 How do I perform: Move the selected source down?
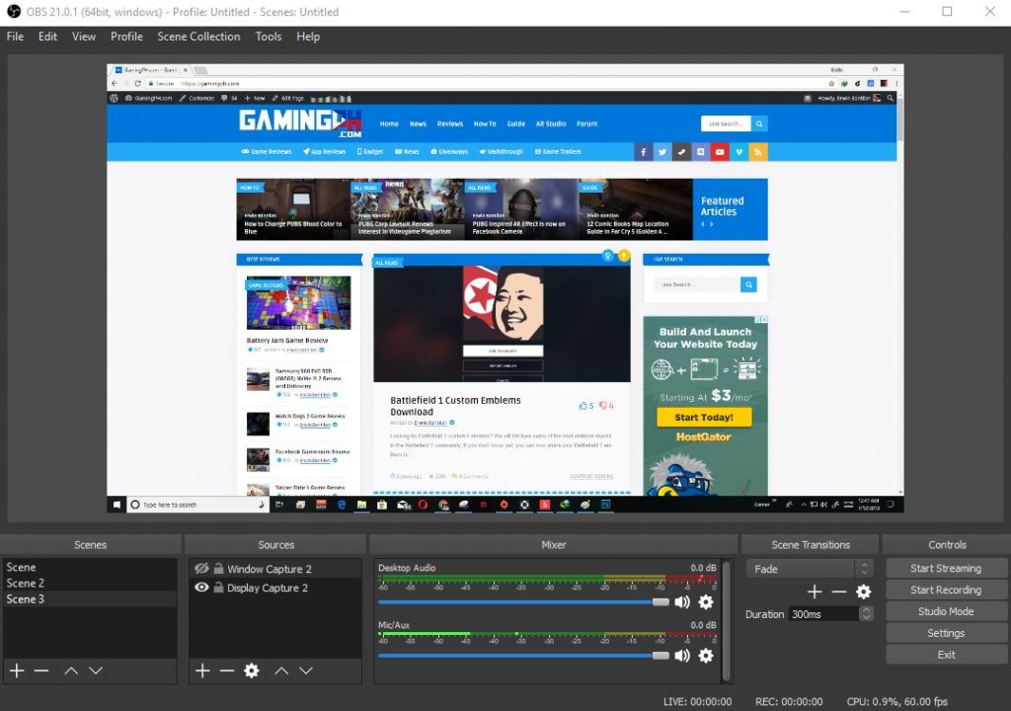point(306,671)
